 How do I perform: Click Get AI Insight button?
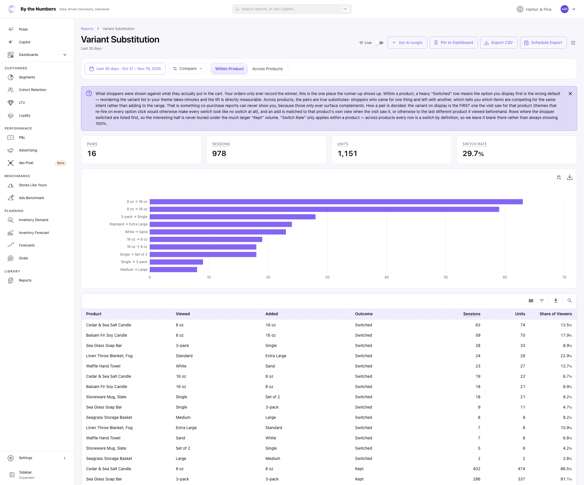407,43
